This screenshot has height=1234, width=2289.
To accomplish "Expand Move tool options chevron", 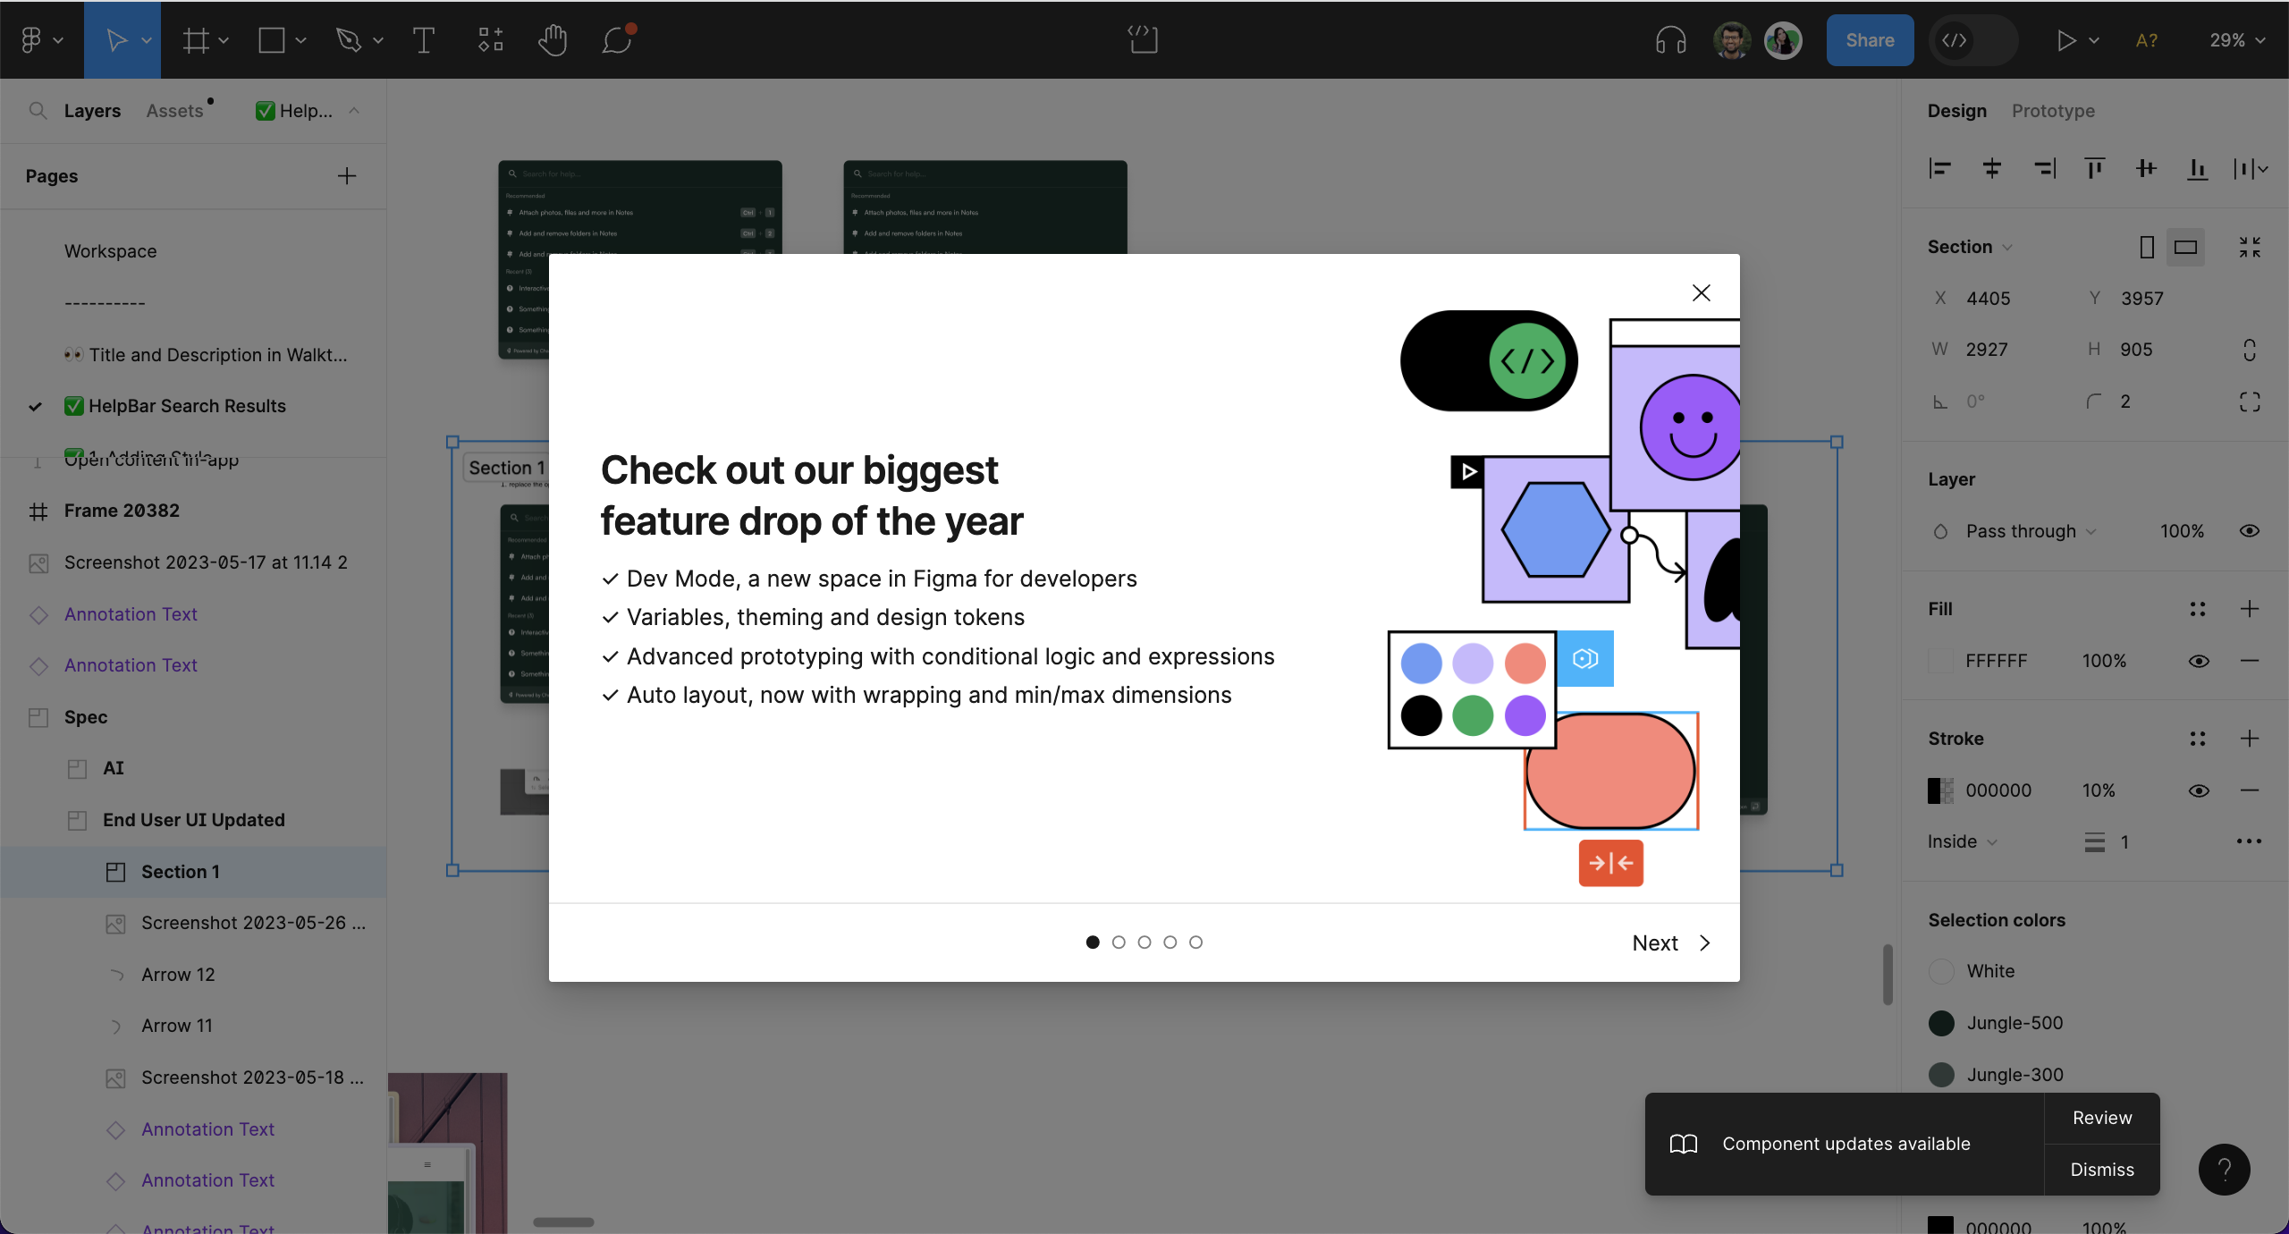I will tap(147, 40).
